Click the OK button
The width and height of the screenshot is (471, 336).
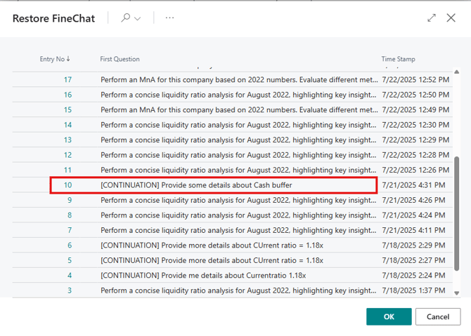click(389, 316)
